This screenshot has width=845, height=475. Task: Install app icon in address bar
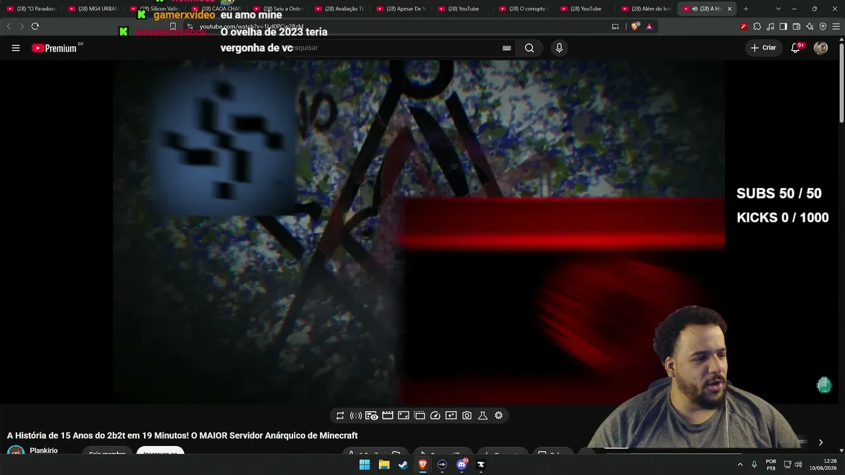click(x=615, y=26)
